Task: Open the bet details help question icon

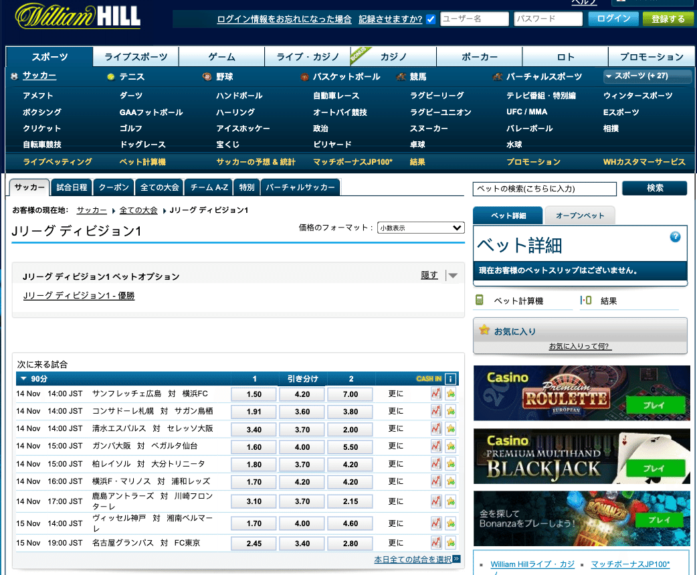Action: tap(675, 236)
